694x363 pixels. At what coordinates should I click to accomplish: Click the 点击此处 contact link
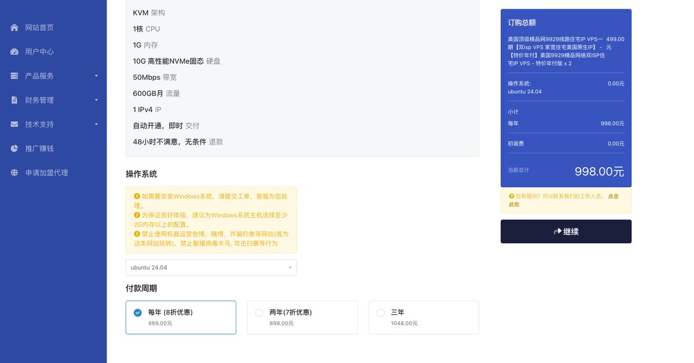563,201
